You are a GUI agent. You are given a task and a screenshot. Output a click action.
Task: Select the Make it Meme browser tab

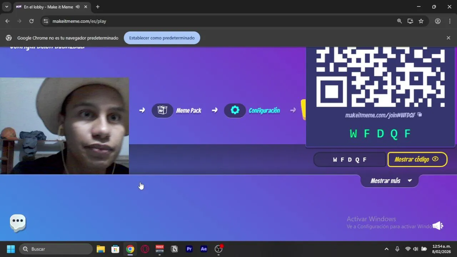point(48,7)
